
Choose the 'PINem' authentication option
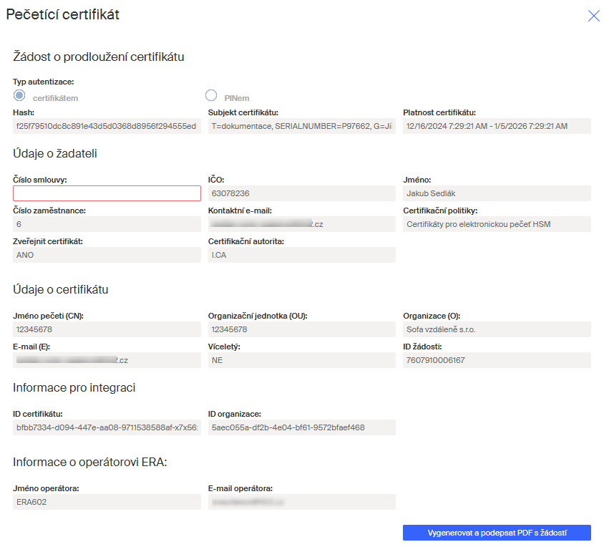click(x=211, y=96)
